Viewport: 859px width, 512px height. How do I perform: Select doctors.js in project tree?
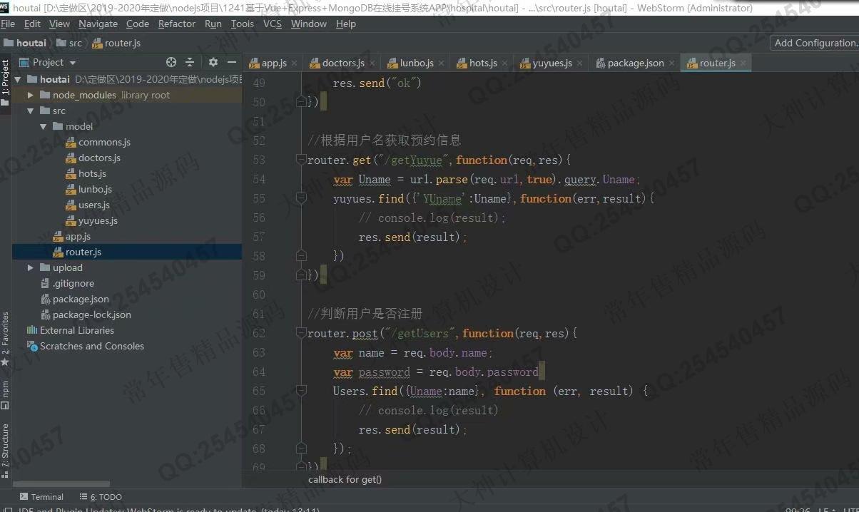point(93,158)
